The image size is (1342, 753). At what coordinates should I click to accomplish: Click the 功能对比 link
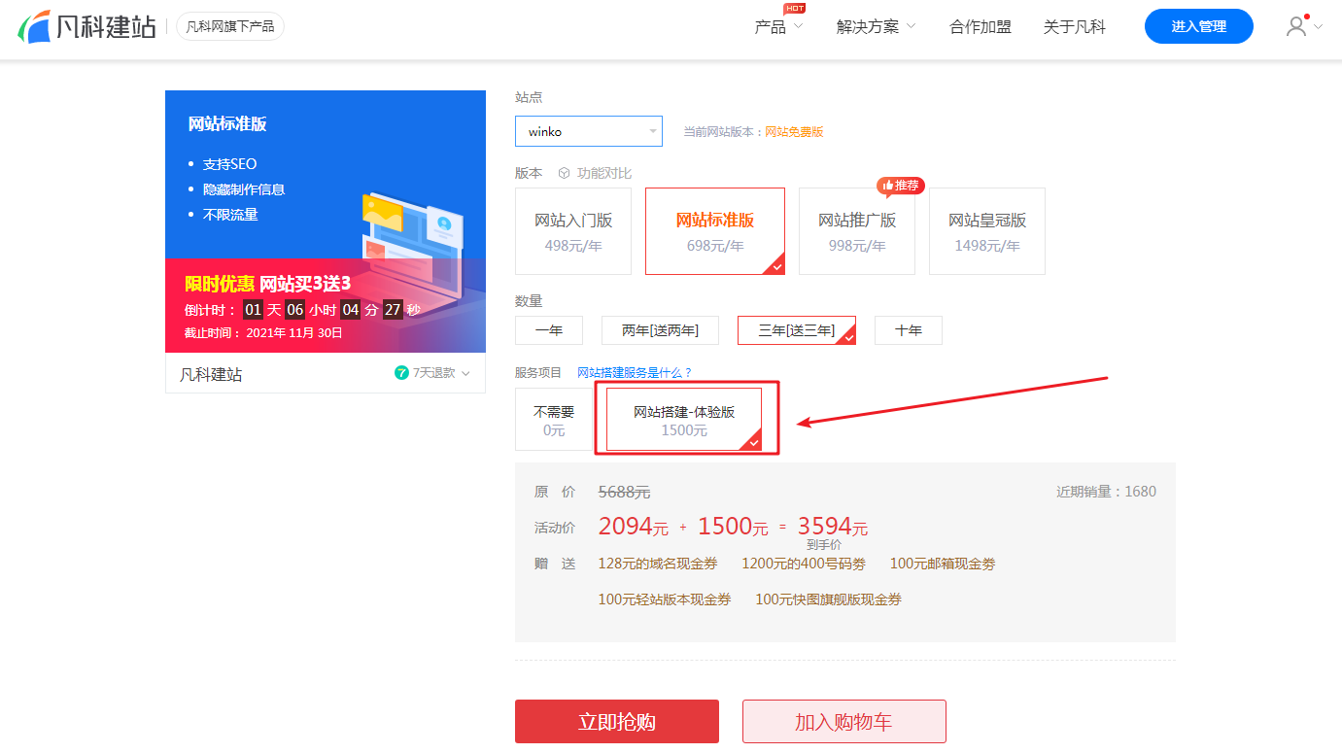604,173
